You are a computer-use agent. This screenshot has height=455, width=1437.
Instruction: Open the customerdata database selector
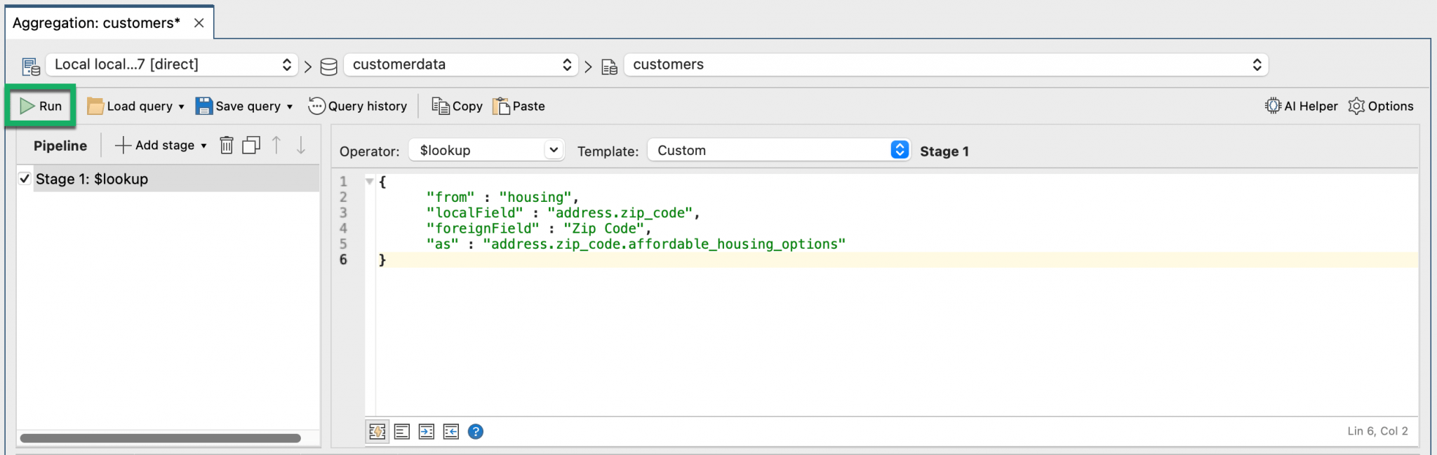click(461, 64)
